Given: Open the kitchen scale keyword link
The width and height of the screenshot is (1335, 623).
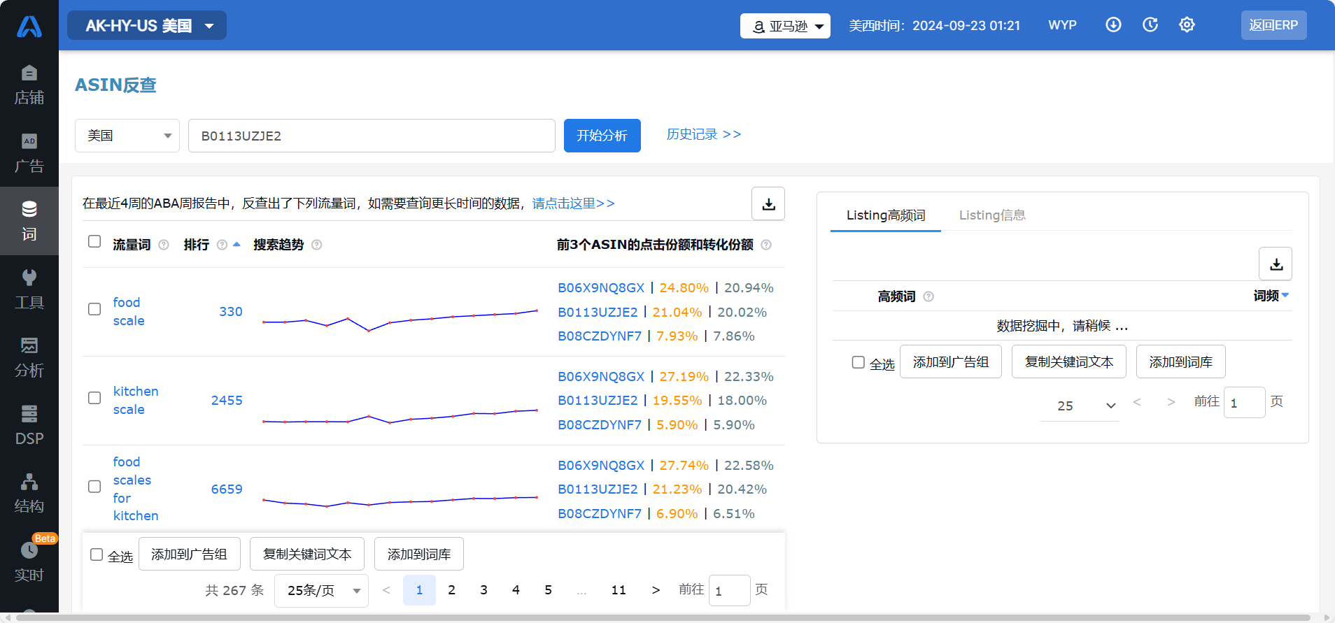Looking at the screenshot, I should pyautogui.click(x=136, y=401).
